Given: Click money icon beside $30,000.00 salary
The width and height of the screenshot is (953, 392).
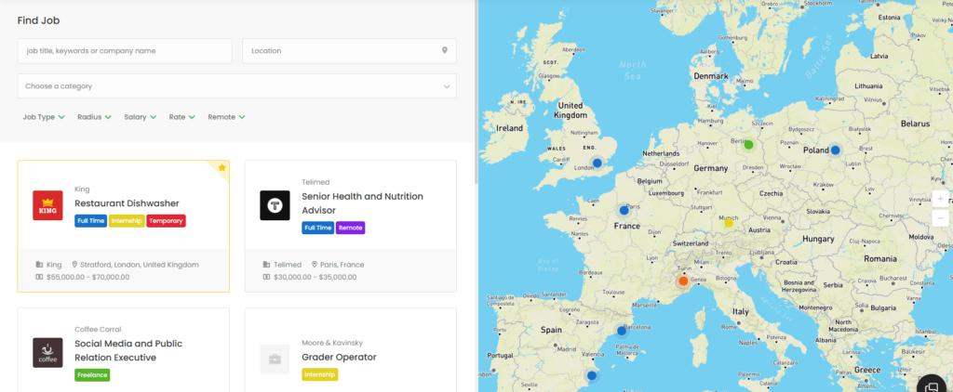Looking at the screenshot, I should click(x=267, y=277).
